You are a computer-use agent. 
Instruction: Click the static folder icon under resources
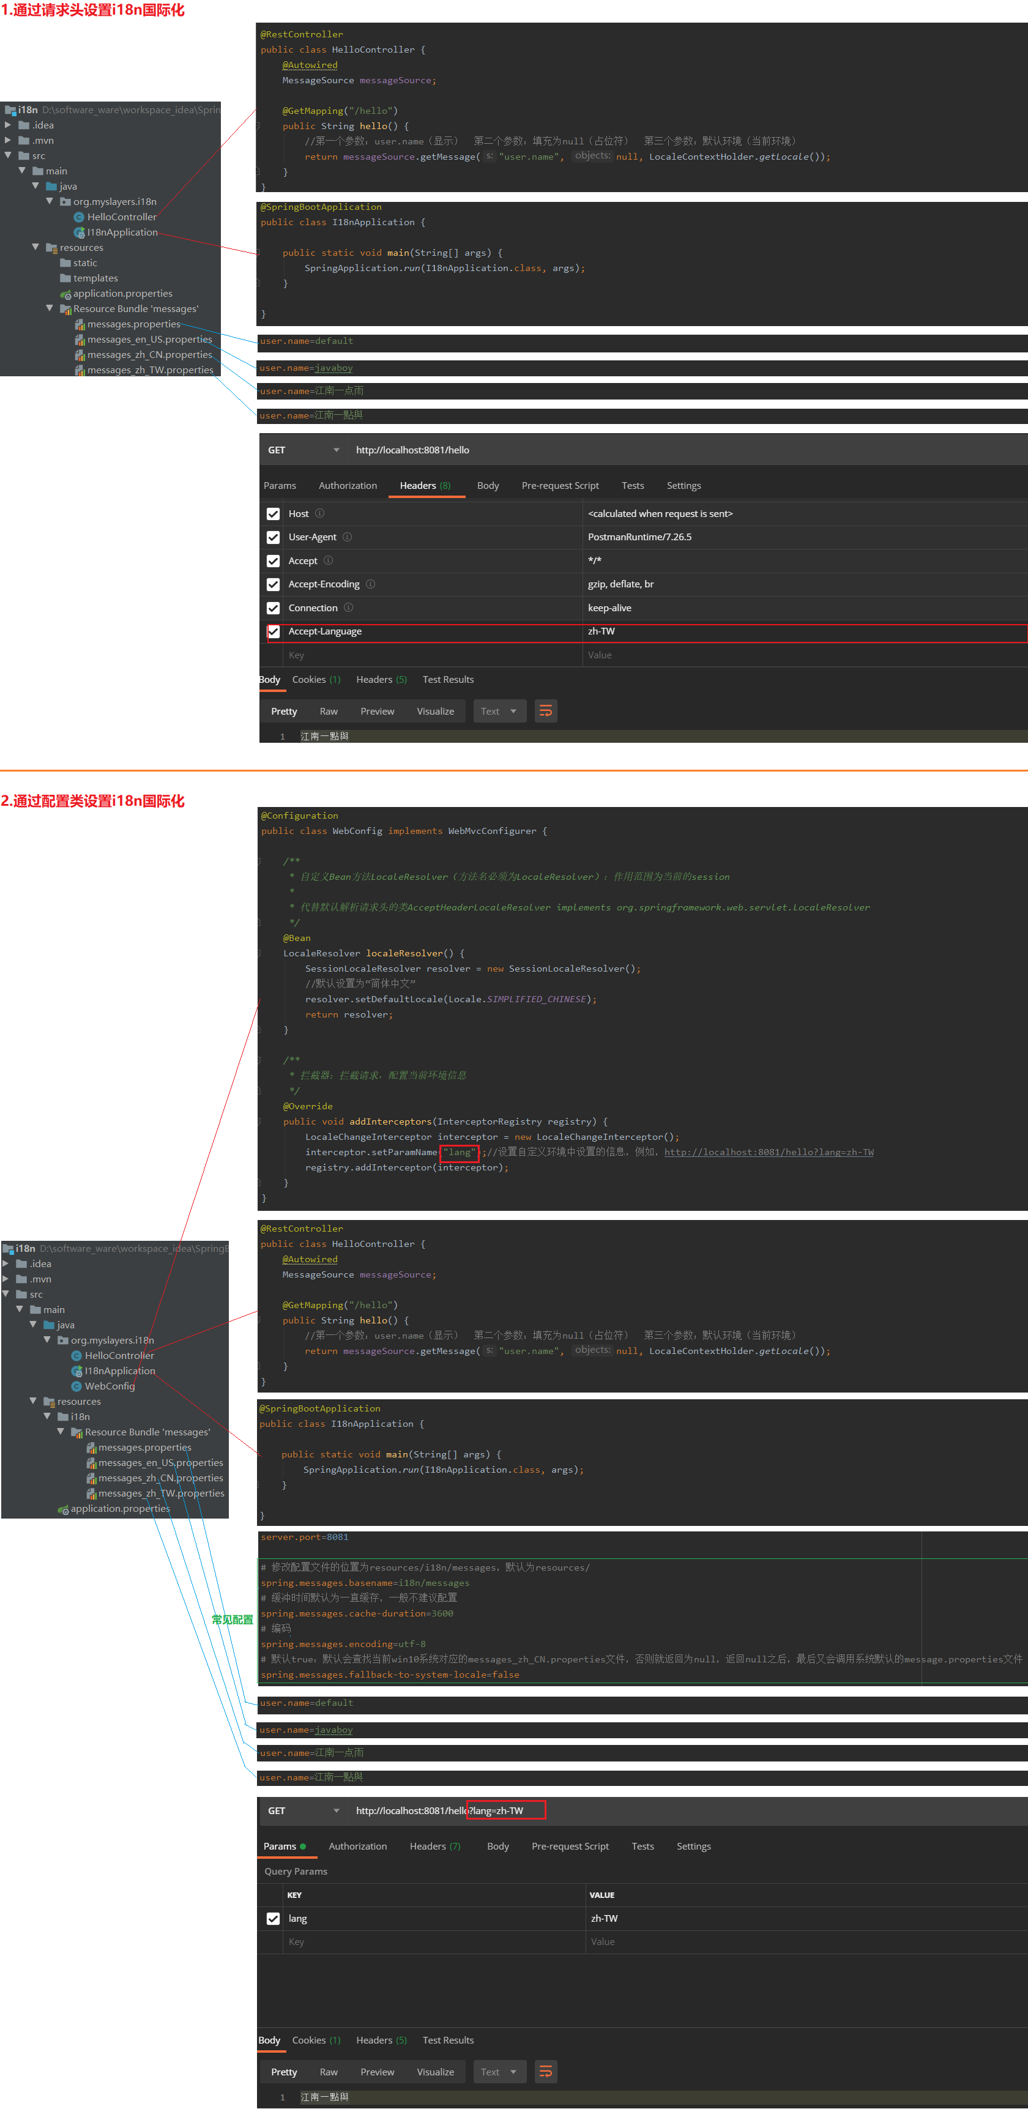[x=65, y=263]
